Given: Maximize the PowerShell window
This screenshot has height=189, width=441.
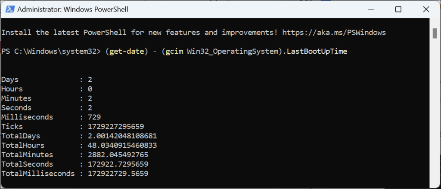Looking at the screenshot, I should pyautogui.click(x=398, y=9).
